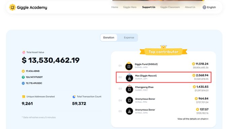This screenshot has width=229, height=129.
Task: Select the Changpeng Zhao contributor name
Action: click(144, 87)
